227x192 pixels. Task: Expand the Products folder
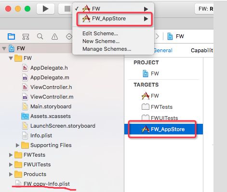pos(11,174)
